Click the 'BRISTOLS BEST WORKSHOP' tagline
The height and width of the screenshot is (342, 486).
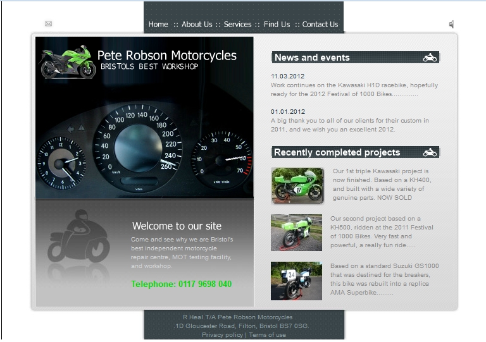[149, 66]
